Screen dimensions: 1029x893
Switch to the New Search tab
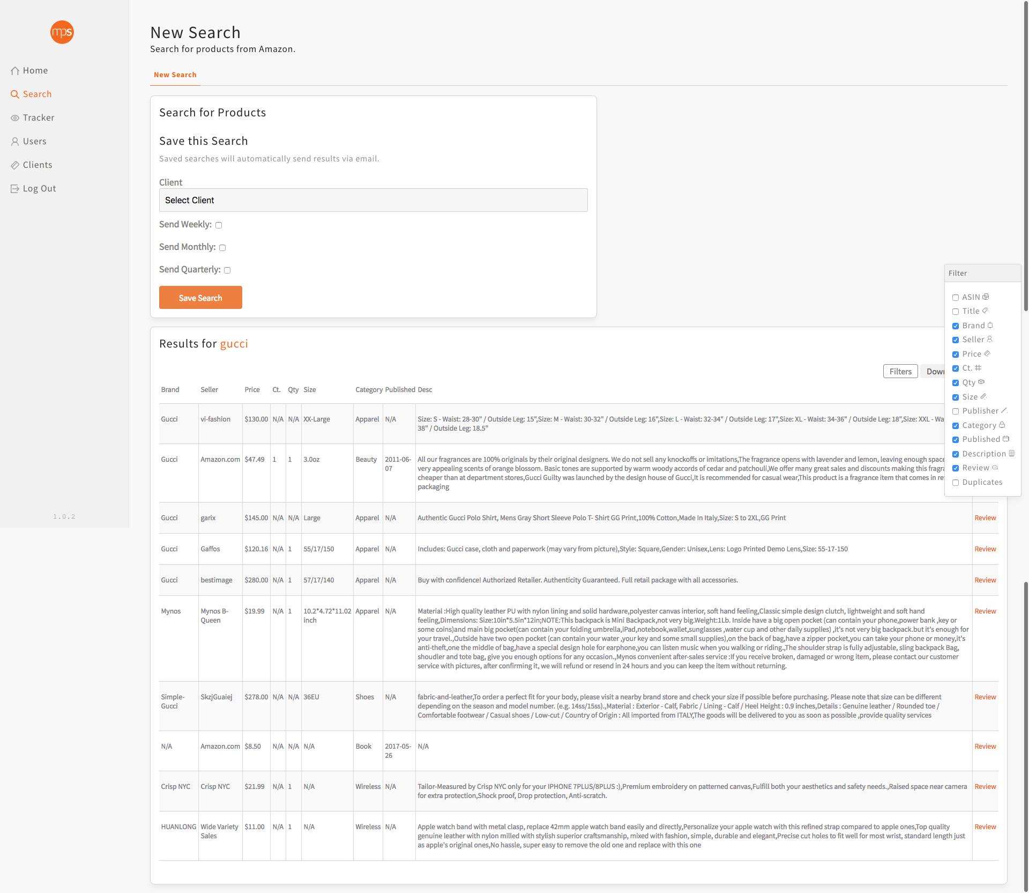coord(175,75)
